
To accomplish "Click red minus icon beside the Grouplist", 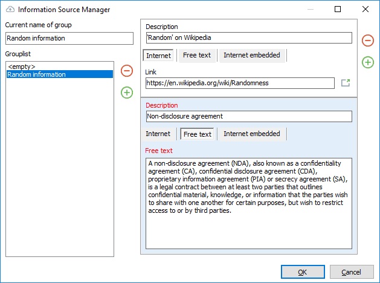I will pyautogui.click(x=127, y=71).
